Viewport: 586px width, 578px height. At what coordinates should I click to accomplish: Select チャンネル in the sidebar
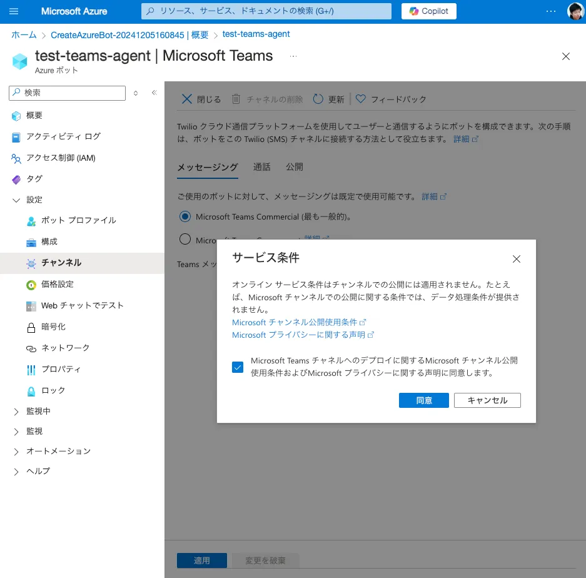pyautogui.click(x=82, y=263)
